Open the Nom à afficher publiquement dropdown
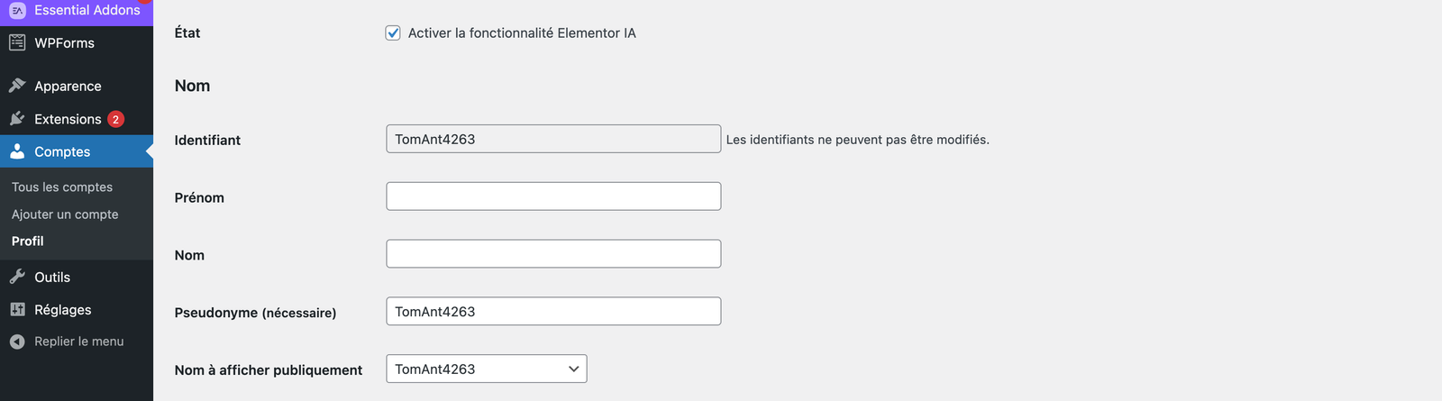The height and width of the screenshot is (401, 1442). pos(486,369)
